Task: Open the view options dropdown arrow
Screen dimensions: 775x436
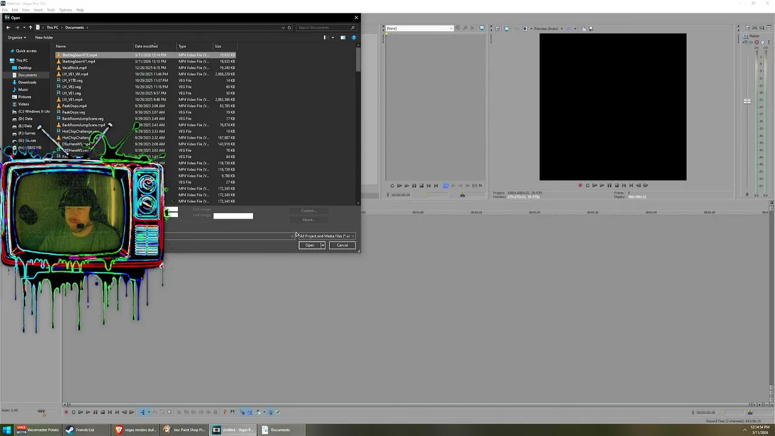Action: 332,38
